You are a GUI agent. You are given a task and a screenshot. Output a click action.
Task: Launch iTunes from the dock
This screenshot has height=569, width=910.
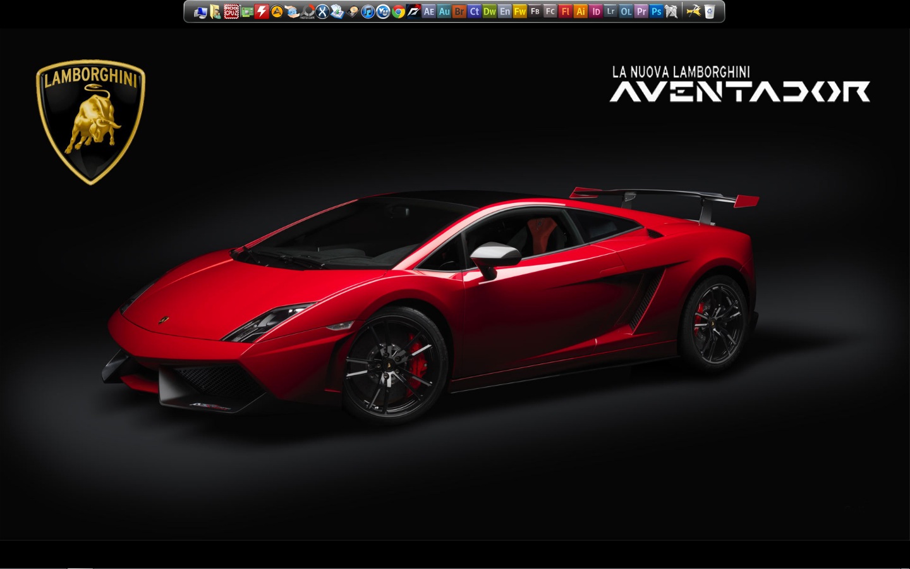click(x=368, y=11)
